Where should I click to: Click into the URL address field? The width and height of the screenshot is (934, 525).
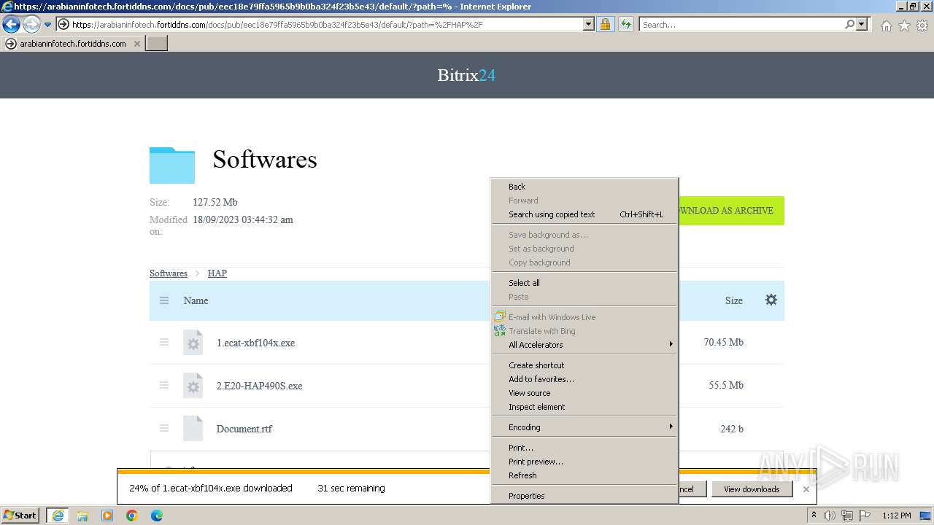pyautogui.click(x=326, y=24)
